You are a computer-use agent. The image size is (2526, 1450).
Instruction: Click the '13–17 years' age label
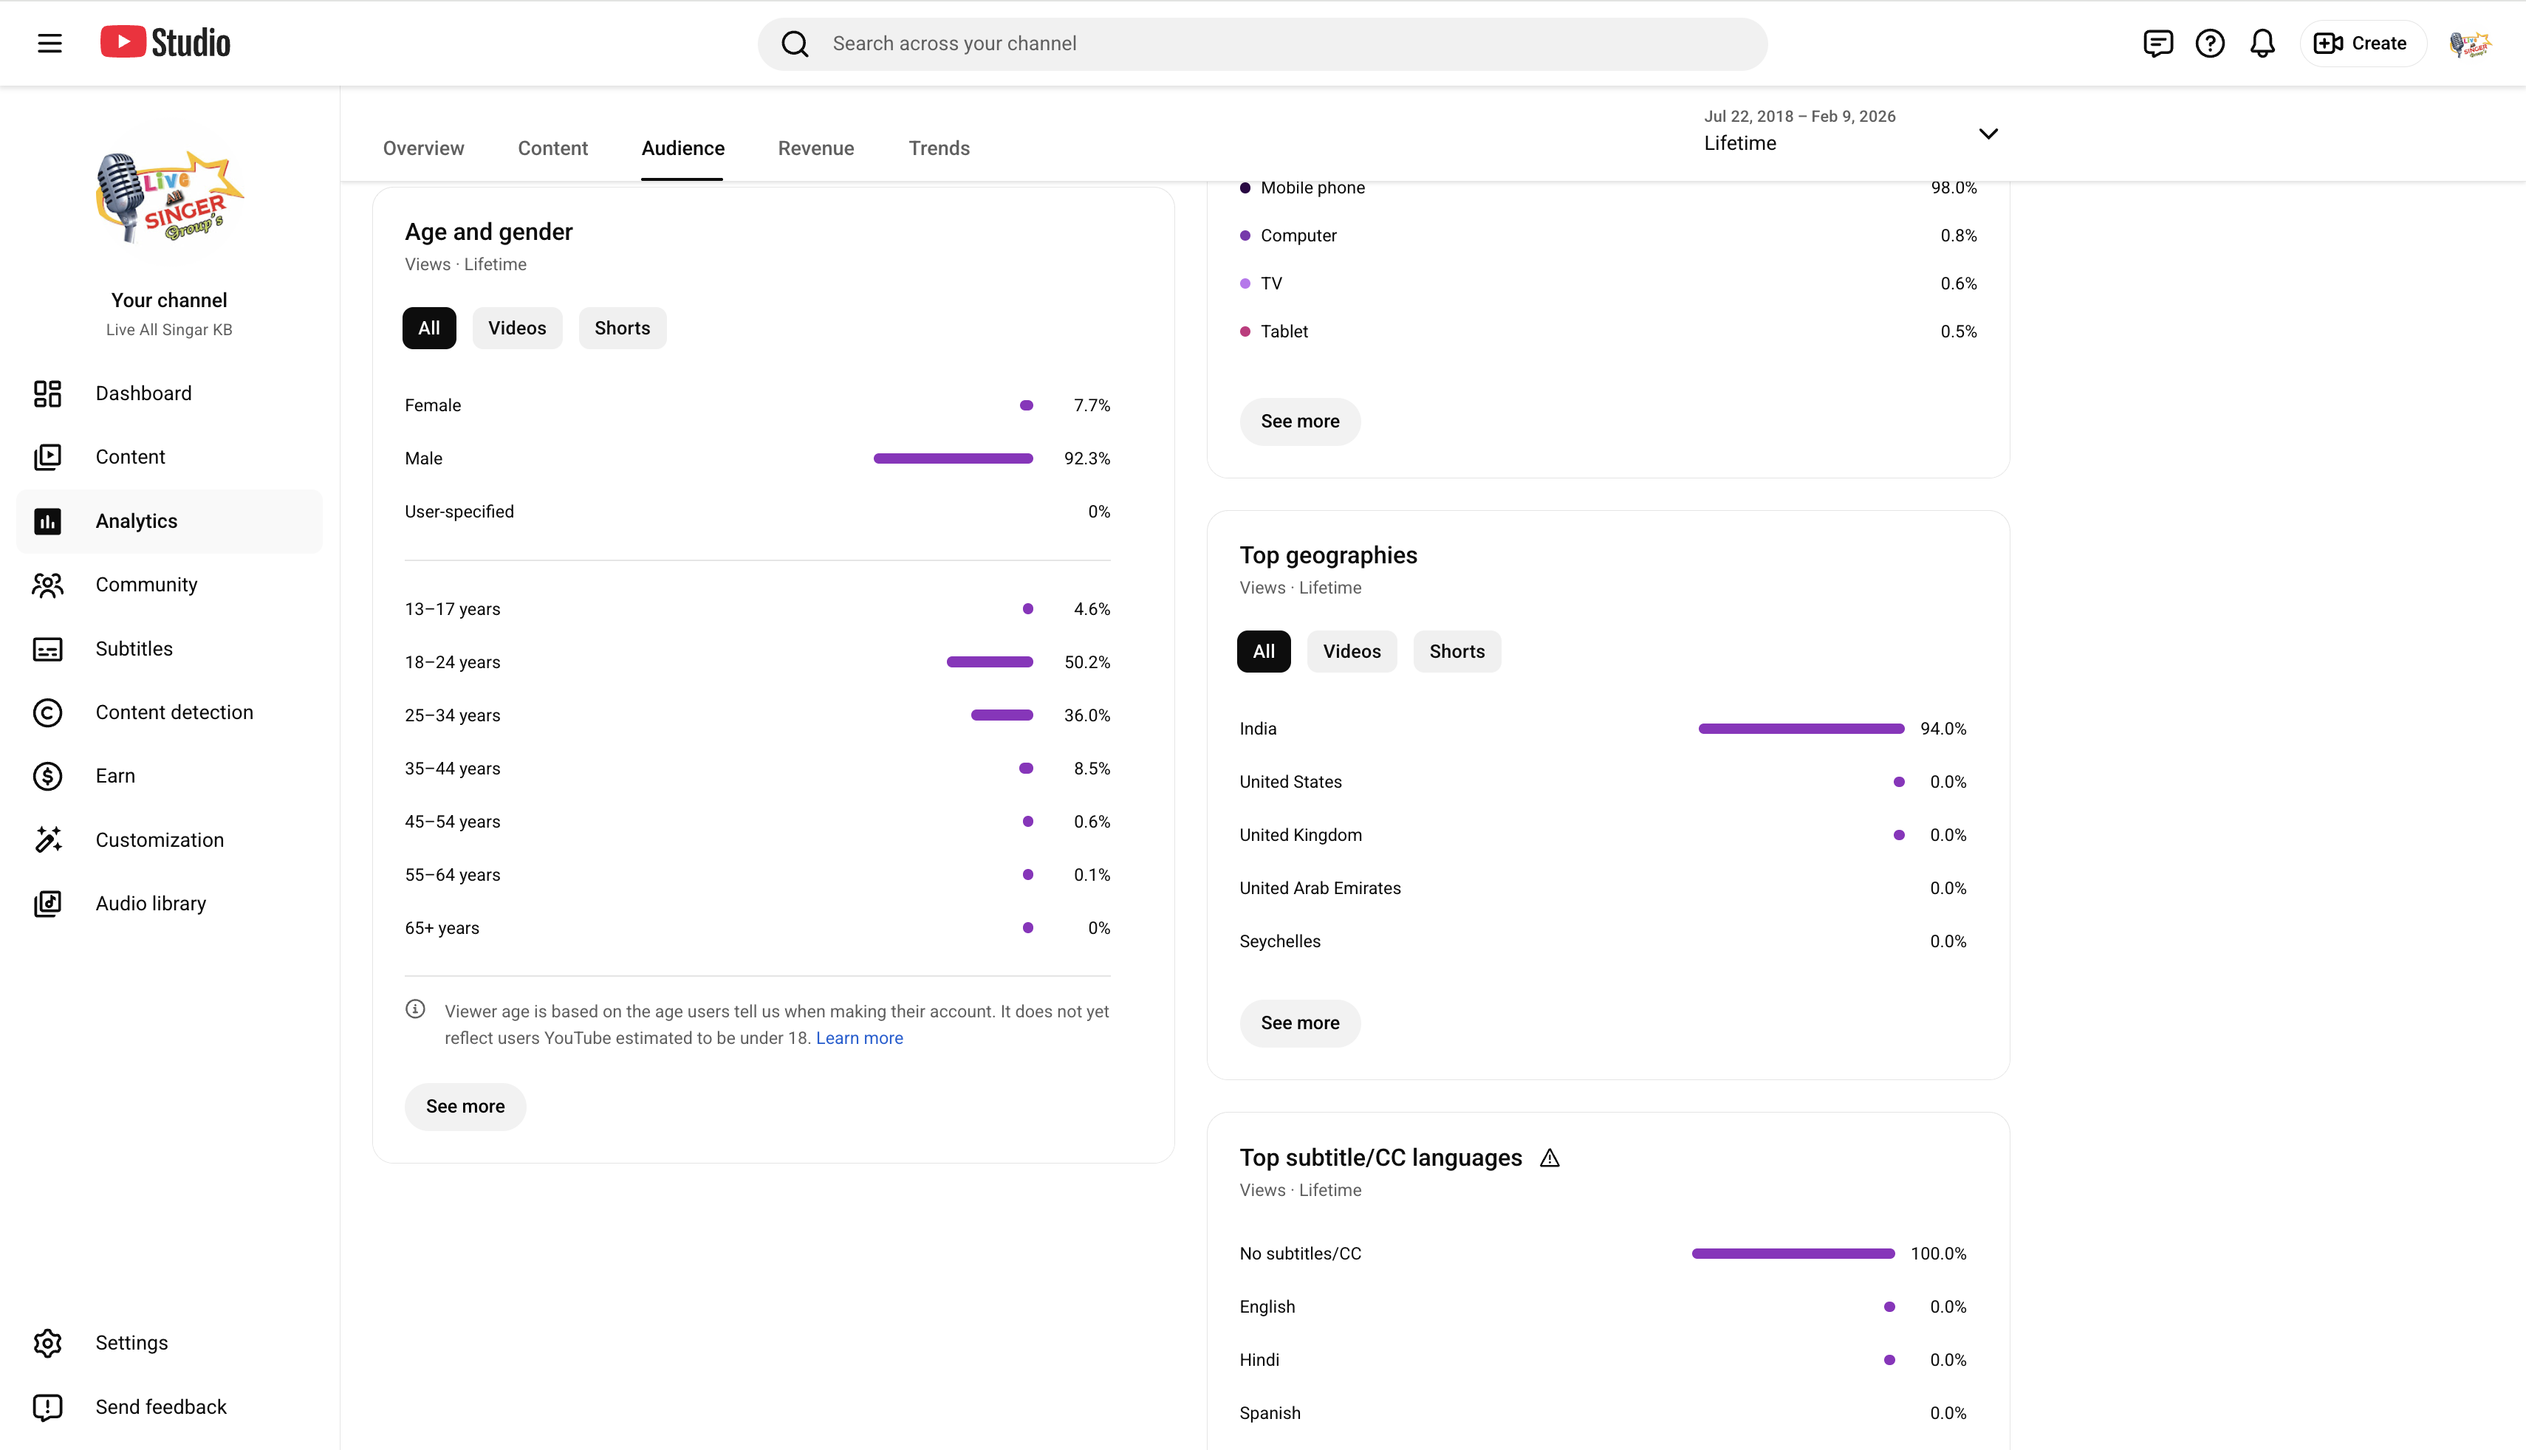click(452, 610)
